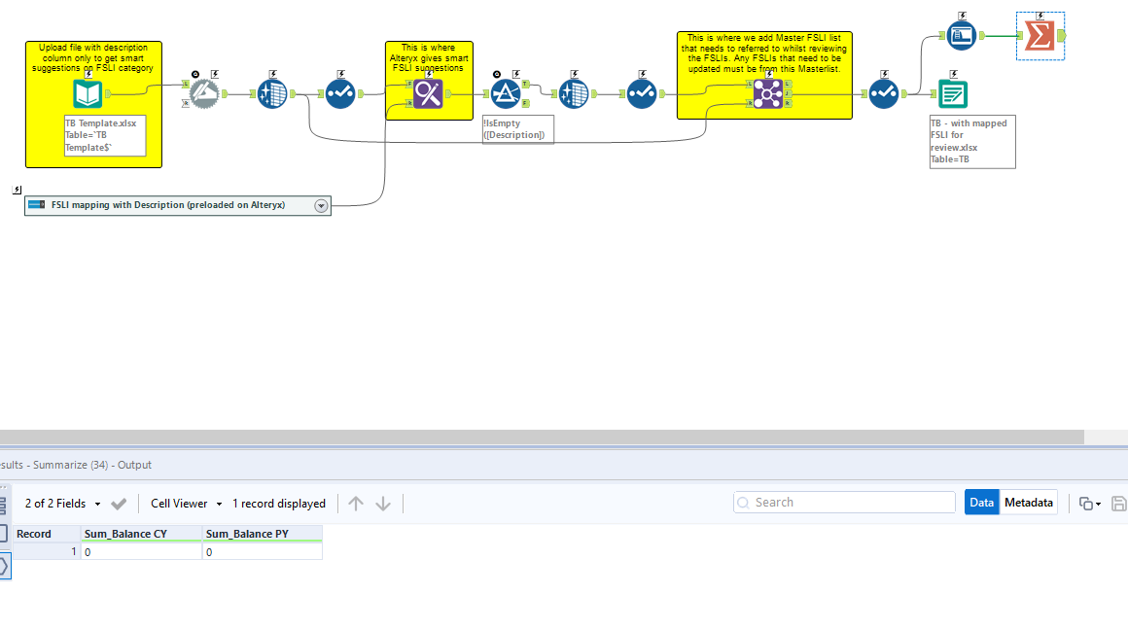Click the apply checkmark next to the fields selector
This screenshot has height=630, width=1128.
119,504
